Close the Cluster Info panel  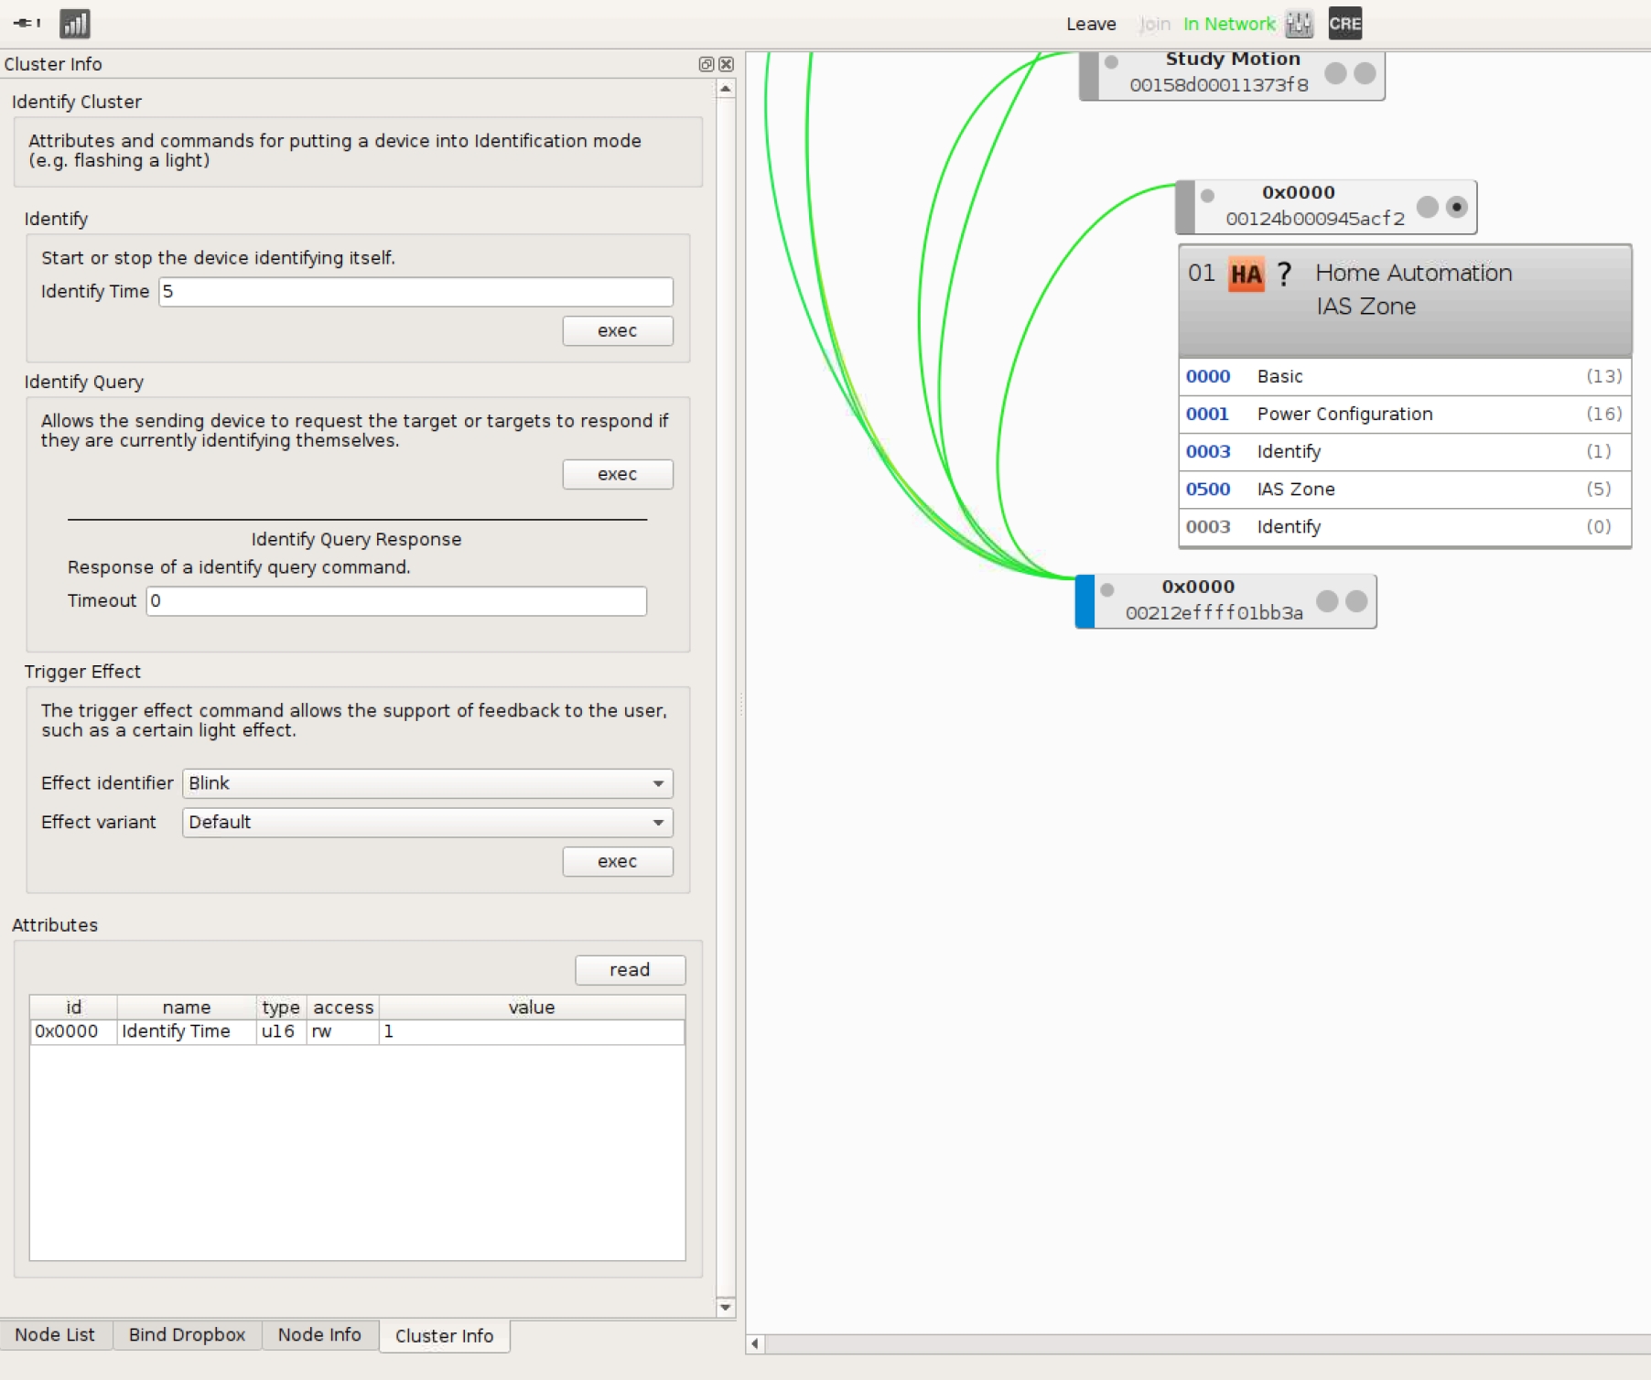click(x=726, y=64)
